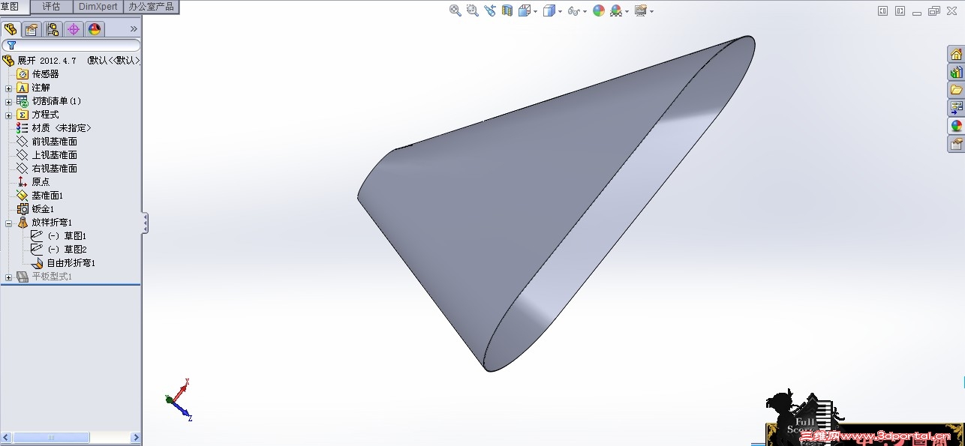Expand the 方程式 node
965x446 pixels.
click(x=9, y=115)
